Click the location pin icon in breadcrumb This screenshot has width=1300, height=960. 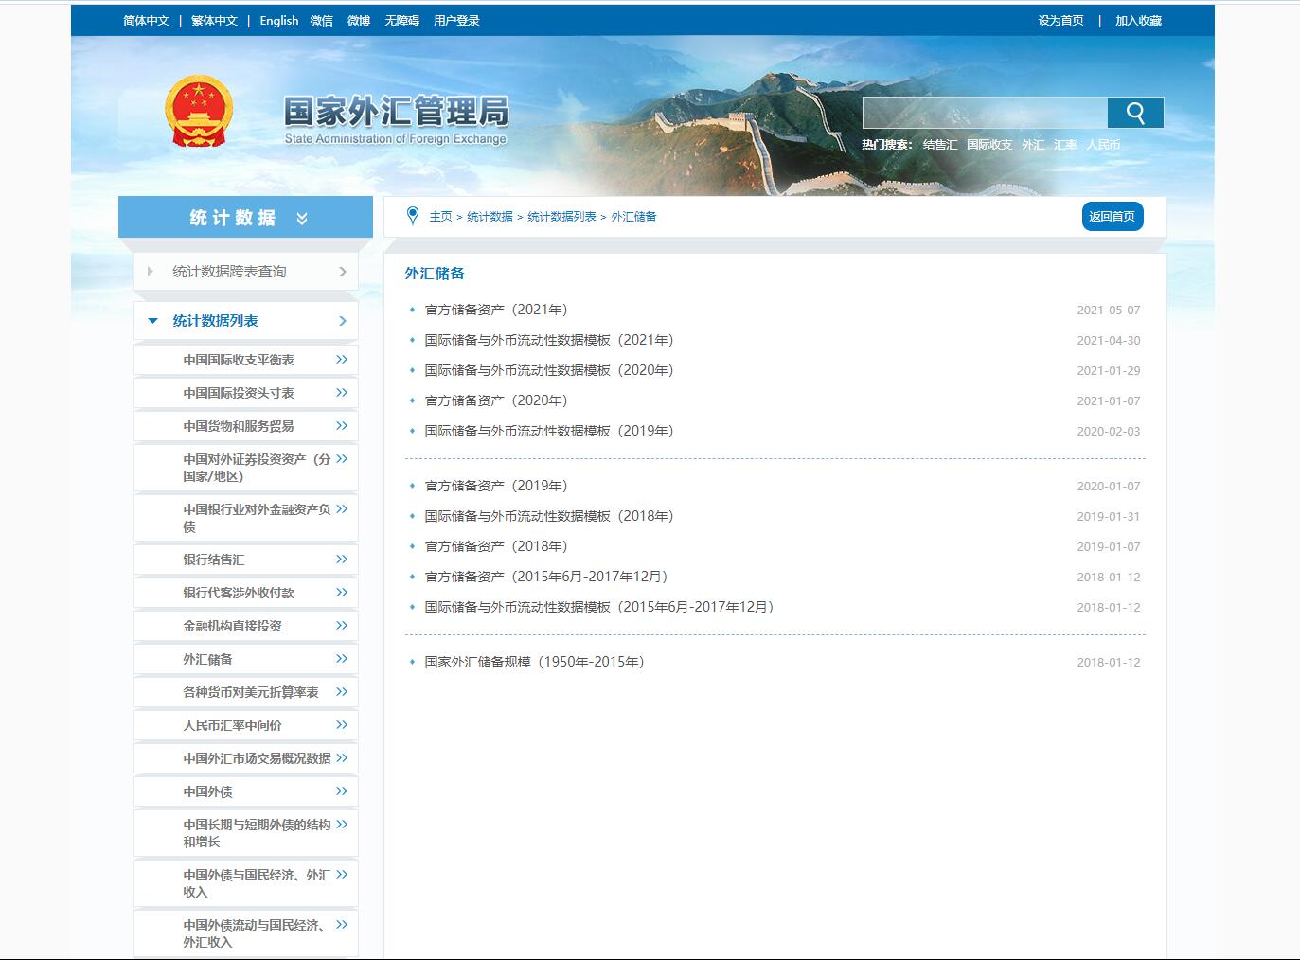click(412, 216)
